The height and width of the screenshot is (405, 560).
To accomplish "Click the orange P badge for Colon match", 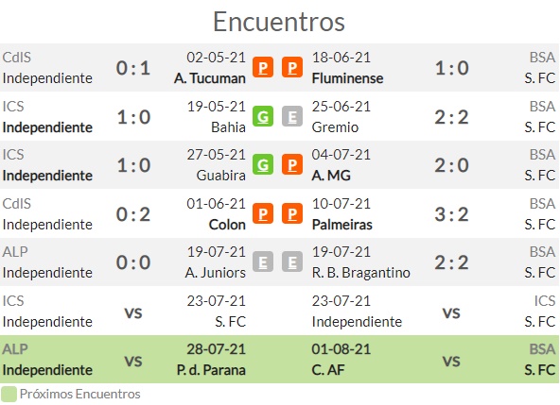I will coord(263,213).
